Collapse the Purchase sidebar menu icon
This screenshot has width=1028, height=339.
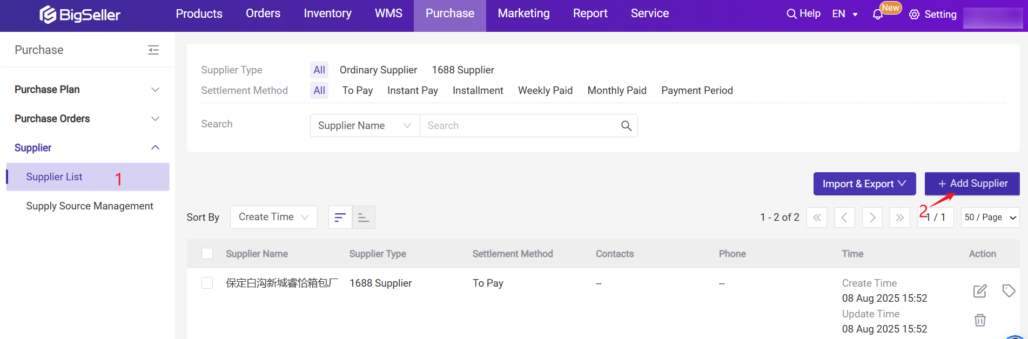point(153,50)
